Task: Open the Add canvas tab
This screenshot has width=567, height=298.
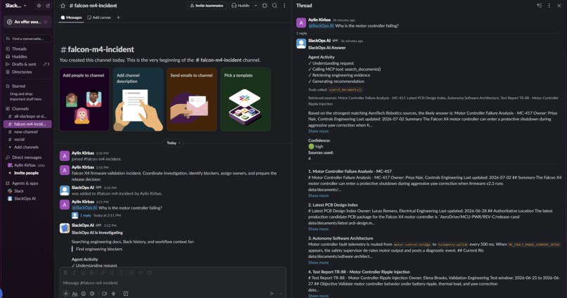Action: click(x=99, y=18)
